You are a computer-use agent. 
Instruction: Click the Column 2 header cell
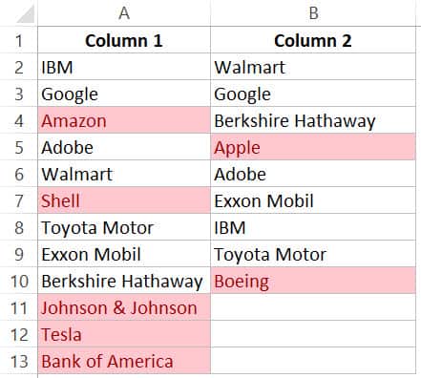[x=313, y=40]
